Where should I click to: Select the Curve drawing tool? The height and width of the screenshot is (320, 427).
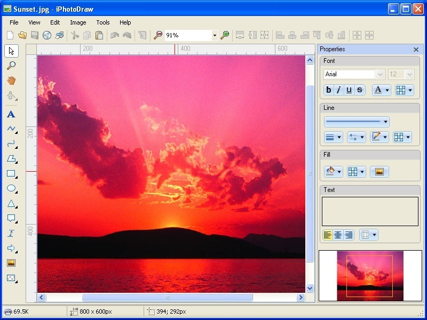[x=12, y=143]
